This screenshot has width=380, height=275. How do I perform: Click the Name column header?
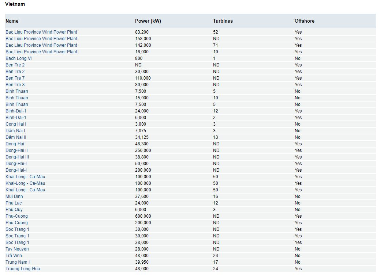point(12,21)
